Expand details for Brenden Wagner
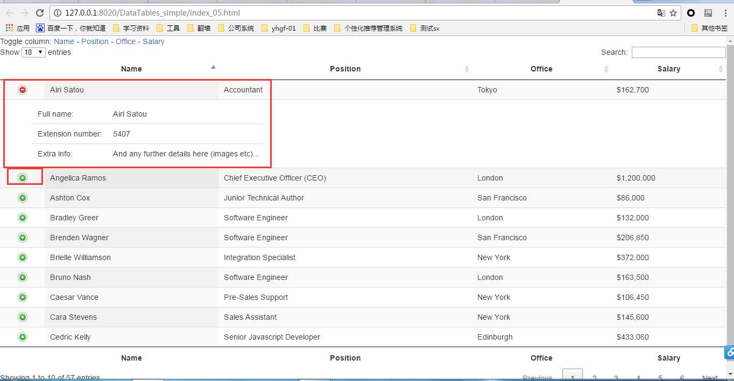734x381 pixels. point(23,238)
